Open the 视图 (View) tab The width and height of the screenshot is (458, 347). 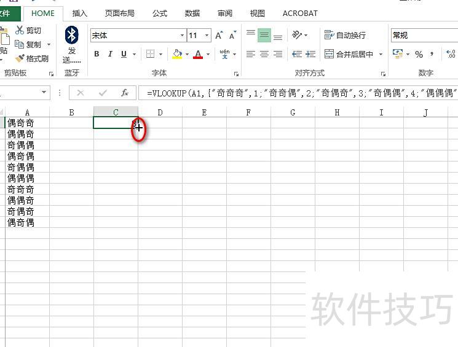pyautogui.click(x=257, y=14)
